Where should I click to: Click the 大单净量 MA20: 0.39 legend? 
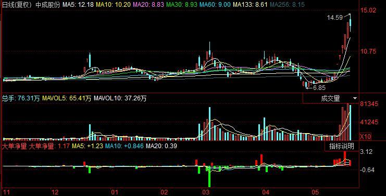[x=161, y=147]
